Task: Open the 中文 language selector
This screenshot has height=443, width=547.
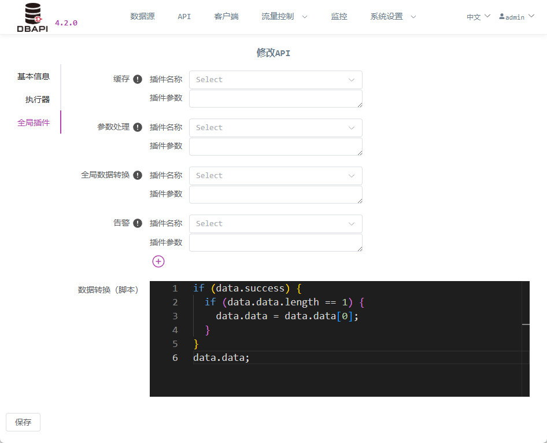Action: (x=478, y=17)
